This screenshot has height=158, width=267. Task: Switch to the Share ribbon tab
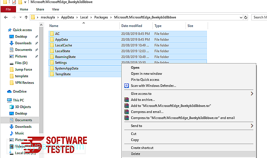[40, 9]
